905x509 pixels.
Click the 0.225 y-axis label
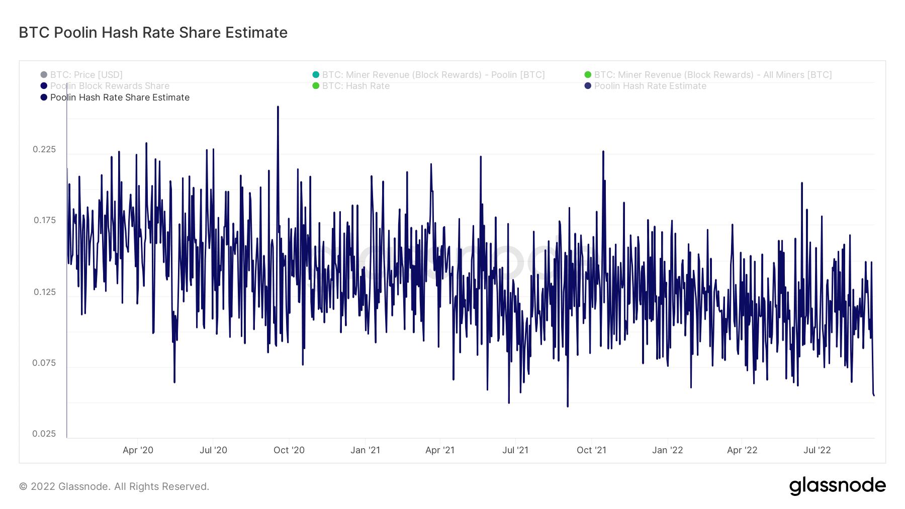coord(44,149)
